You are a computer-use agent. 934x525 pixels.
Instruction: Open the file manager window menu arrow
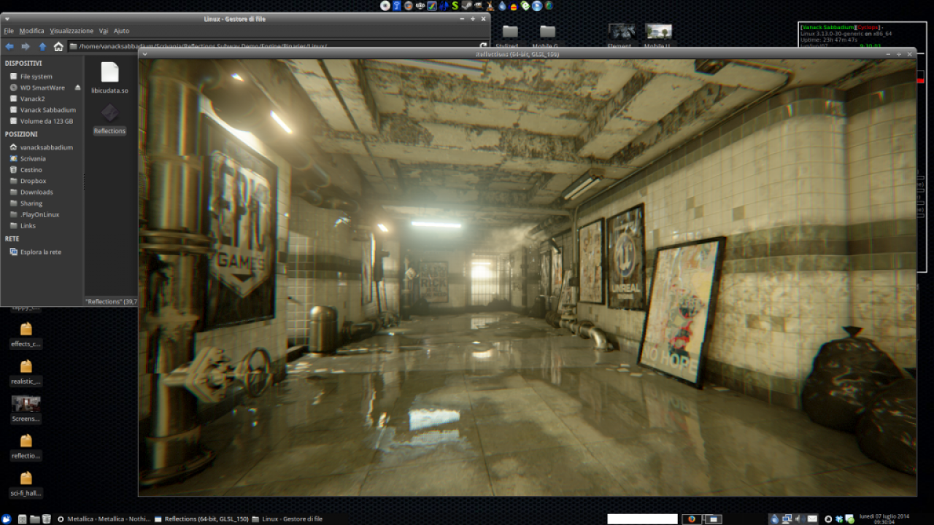coord(7,19)
